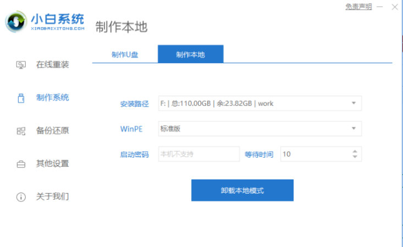Expand the WinPE version dropdown arrow
403x247 pixels.
(354, 128)
